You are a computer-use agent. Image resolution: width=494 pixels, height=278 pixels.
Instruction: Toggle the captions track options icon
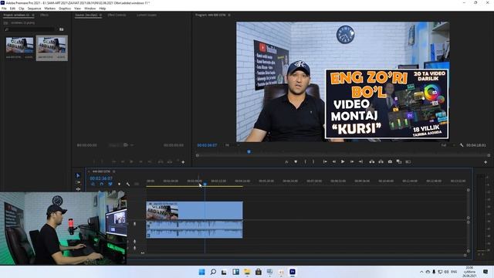[x=137, y=184]
